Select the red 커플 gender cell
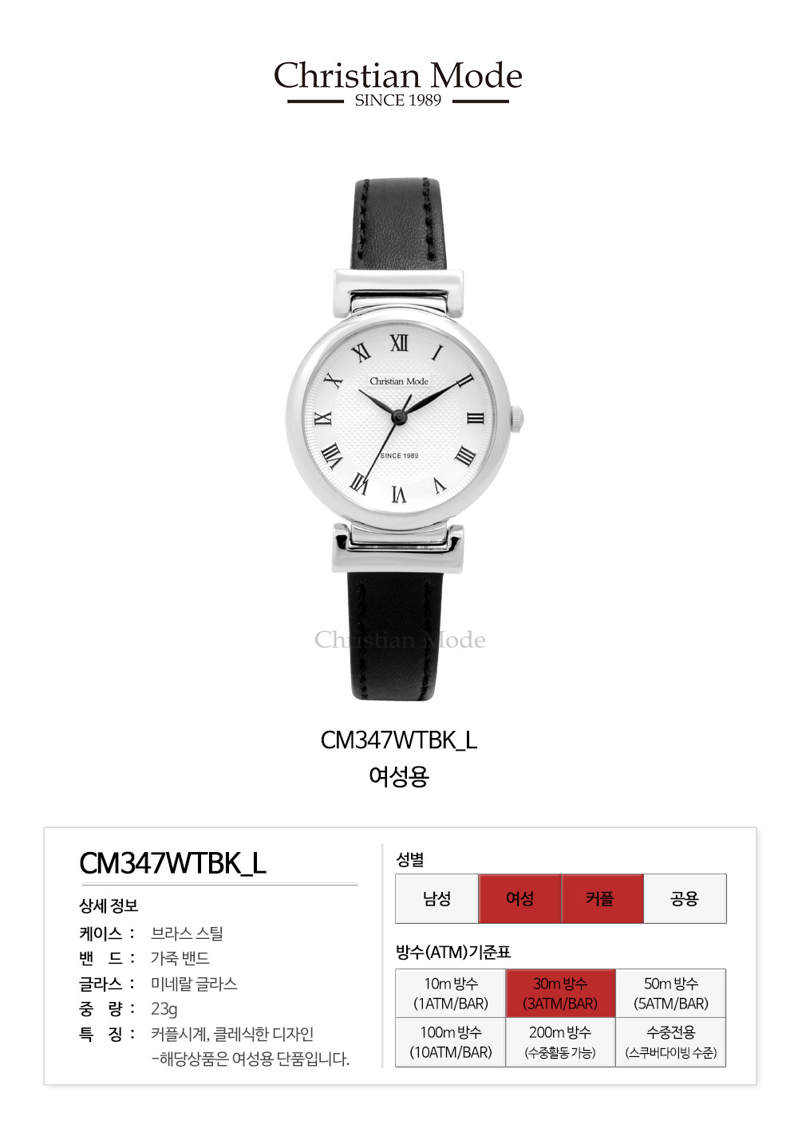The image size is (798, 1148). coord(602,898)
